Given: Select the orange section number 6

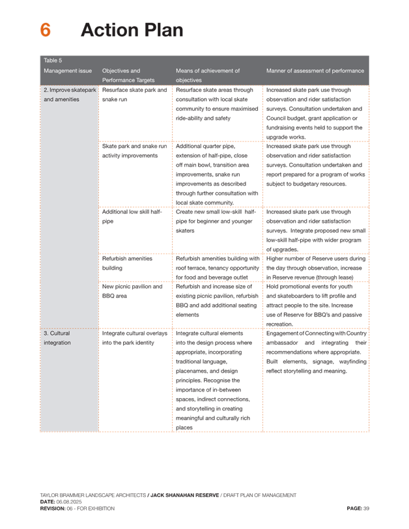Looking at the screenshot, I should 45,31.
